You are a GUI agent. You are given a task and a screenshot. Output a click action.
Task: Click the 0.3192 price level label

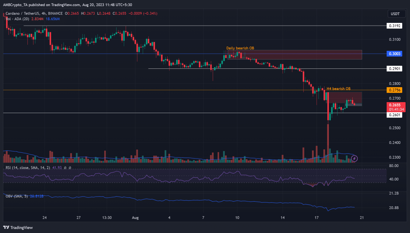[x=394, y=26]
